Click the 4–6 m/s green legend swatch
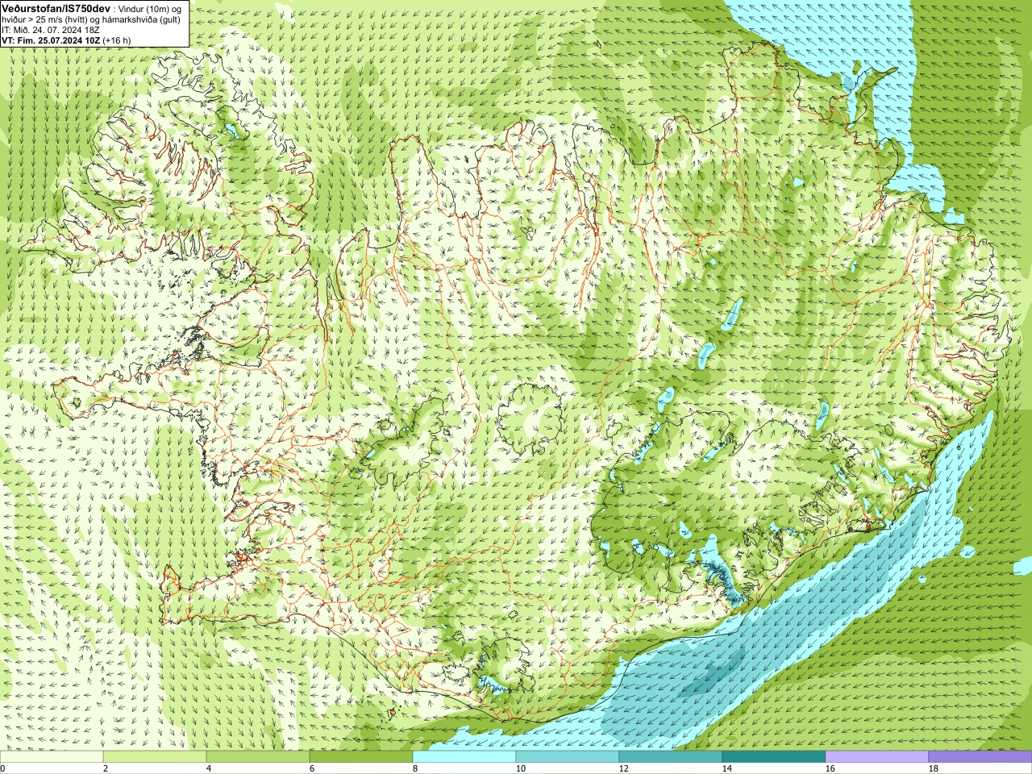 tap(258, 757)
